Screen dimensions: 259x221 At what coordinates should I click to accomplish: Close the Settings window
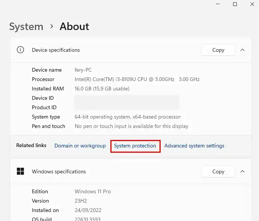coord(252,4)
